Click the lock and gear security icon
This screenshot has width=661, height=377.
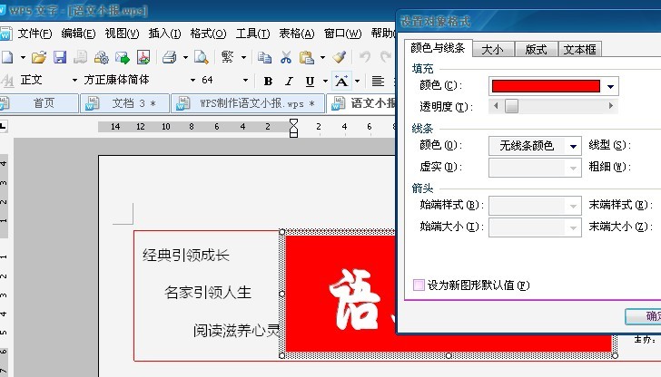pyautogui.click(x=101, y=57)
